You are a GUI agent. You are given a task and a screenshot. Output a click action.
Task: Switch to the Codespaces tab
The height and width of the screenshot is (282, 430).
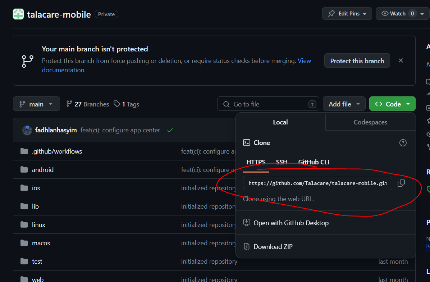pos(370,122)
